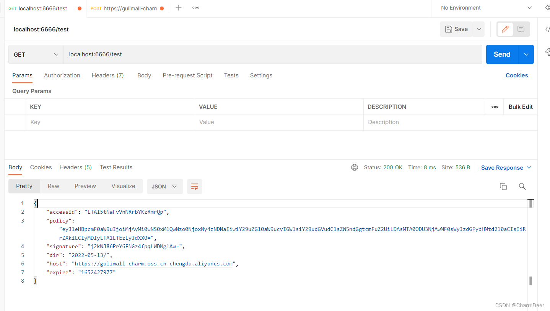550x311 pixels.
Task: Switch to Visualize response view
Action: [x=123, y=186]
